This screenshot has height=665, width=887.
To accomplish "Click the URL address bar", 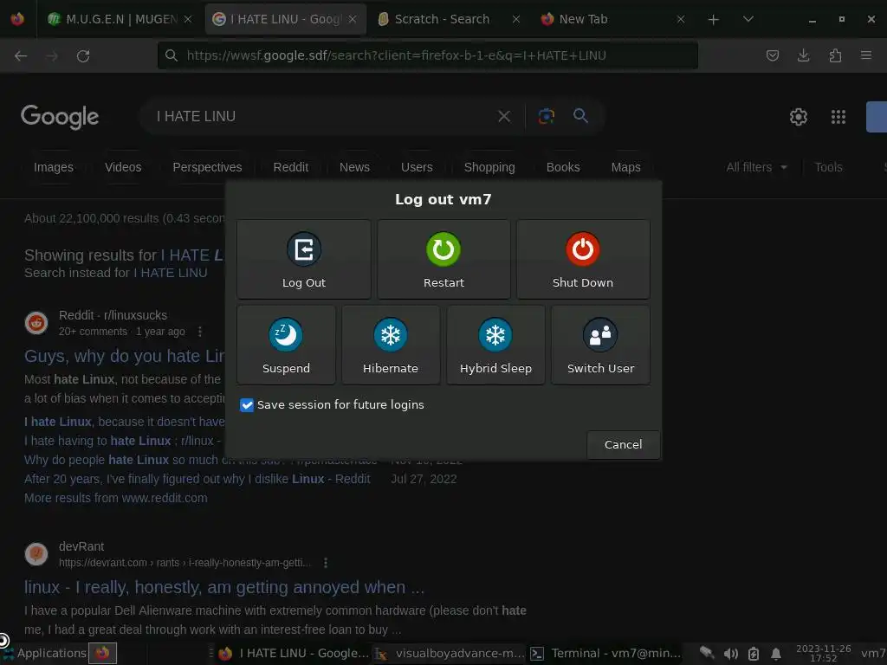I will coord(428,55).
